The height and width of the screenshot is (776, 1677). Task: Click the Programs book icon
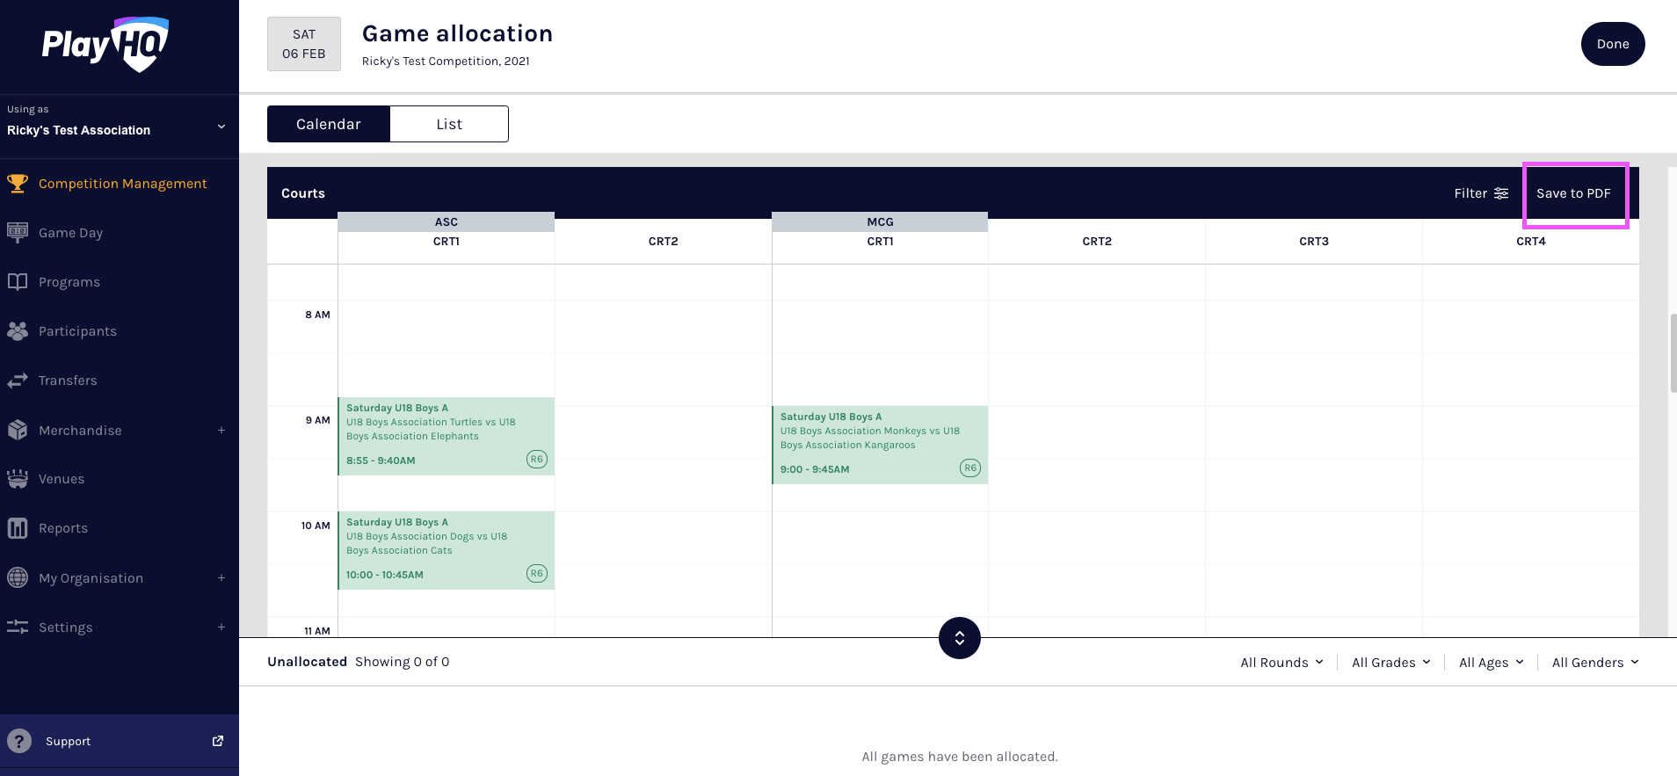click(18, 282)
